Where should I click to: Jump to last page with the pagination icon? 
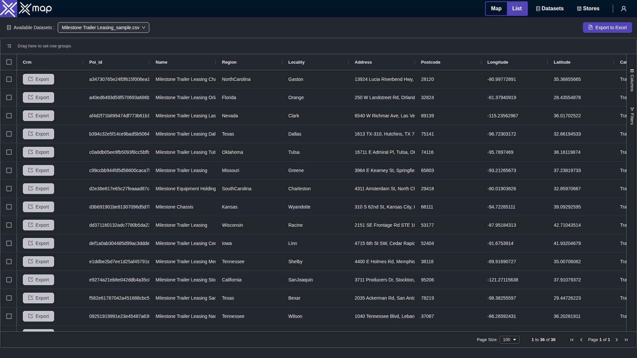pos(626,340)
